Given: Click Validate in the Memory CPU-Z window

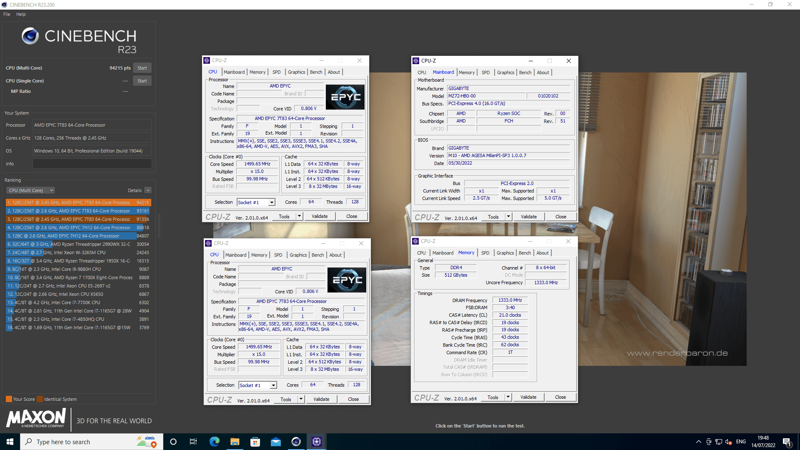Looking at the screenshot, I should coord(528,397).
